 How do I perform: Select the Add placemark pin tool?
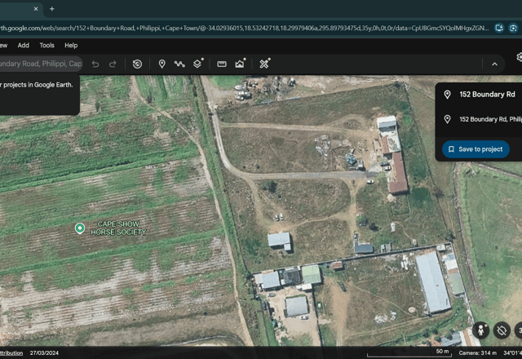(161, 64)
